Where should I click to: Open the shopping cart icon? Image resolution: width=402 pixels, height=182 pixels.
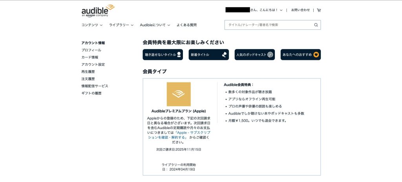[319, 10]
